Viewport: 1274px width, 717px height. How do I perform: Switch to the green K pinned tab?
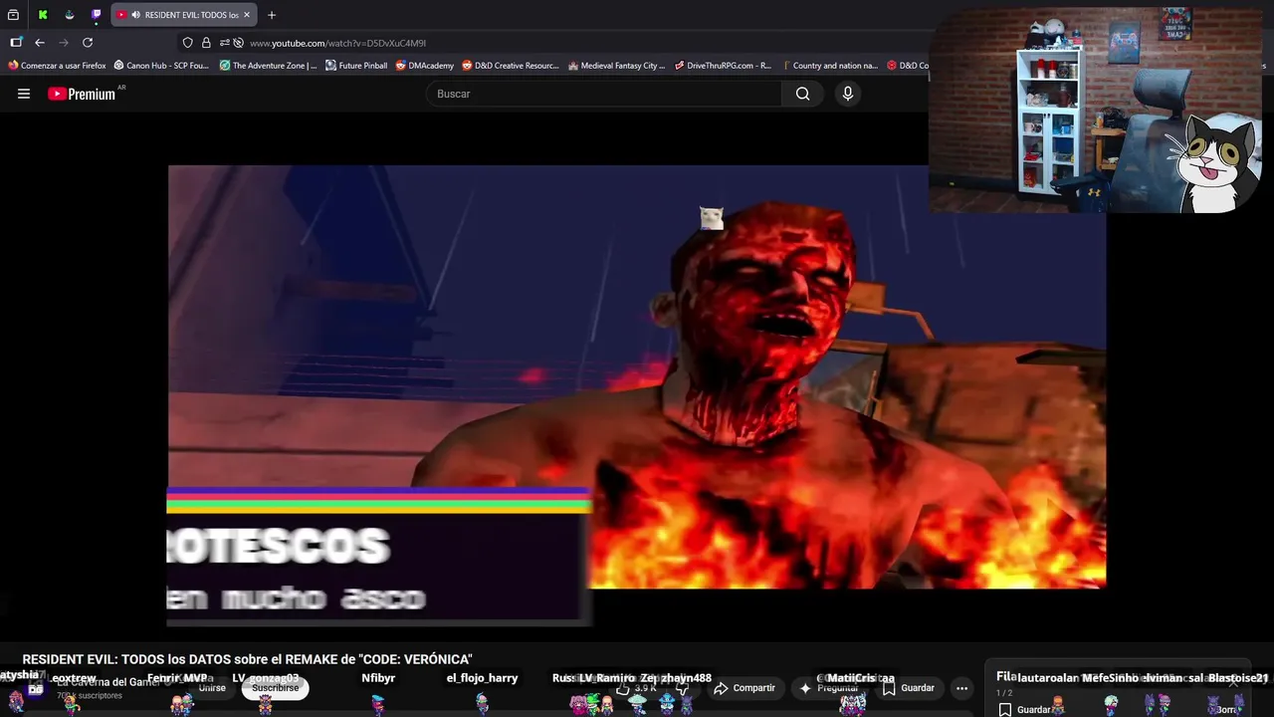coord(42,15)
